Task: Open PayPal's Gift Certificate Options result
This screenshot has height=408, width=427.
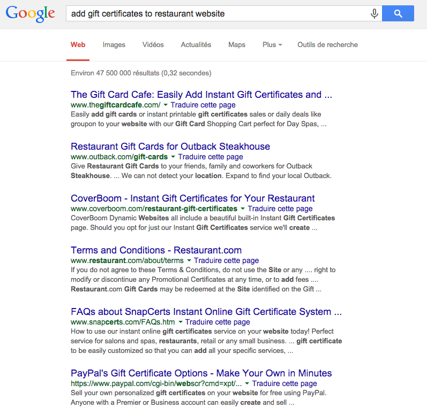Action: 201,373
